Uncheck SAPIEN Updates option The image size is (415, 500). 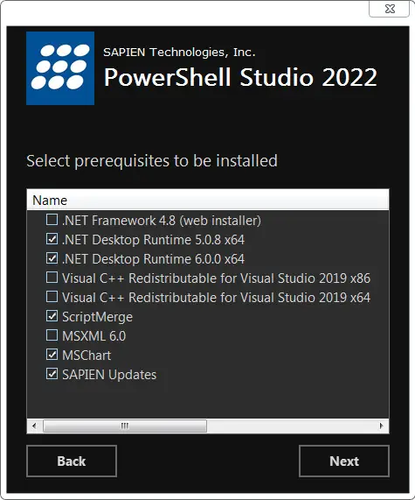click(52, 374)
